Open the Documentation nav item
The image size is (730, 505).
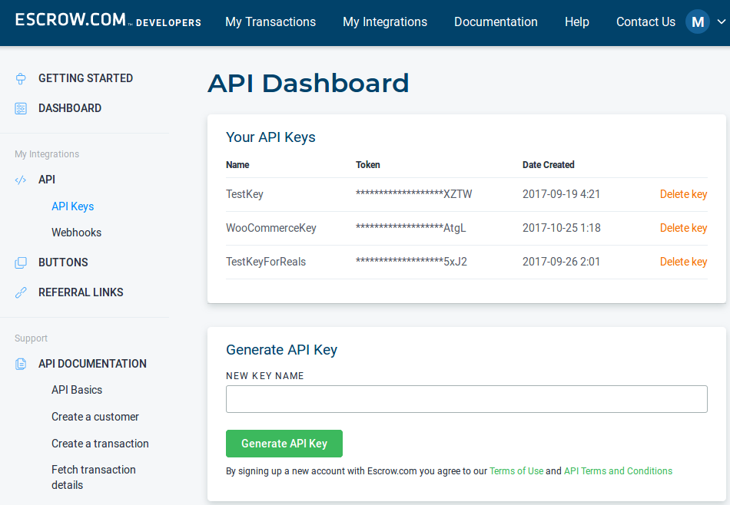coord(496,21)
